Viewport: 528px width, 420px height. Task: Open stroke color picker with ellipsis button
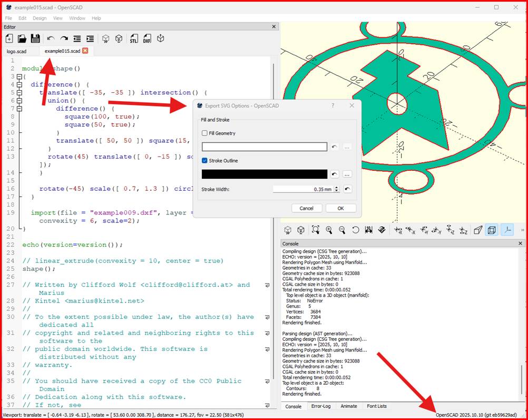pyautogui.click(x=347, y=174)
